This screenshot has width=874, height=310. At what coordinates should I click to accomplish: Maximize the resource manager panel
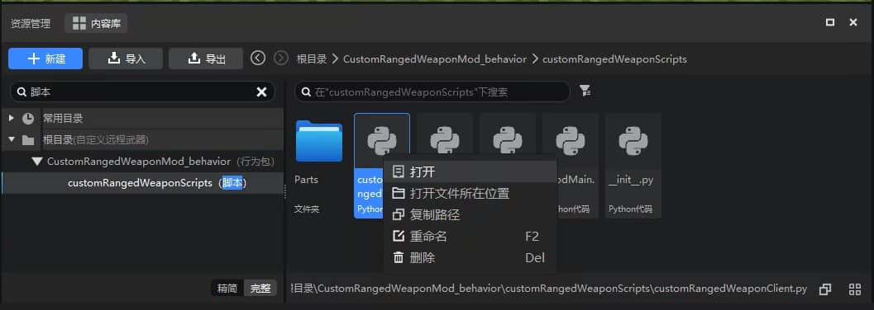click(x=830, y=22)
